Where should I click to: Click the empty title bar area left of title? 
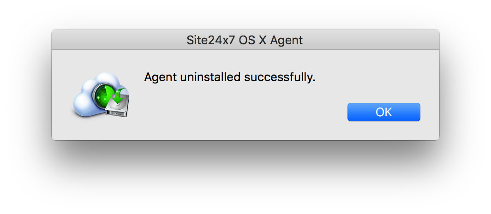119,40
